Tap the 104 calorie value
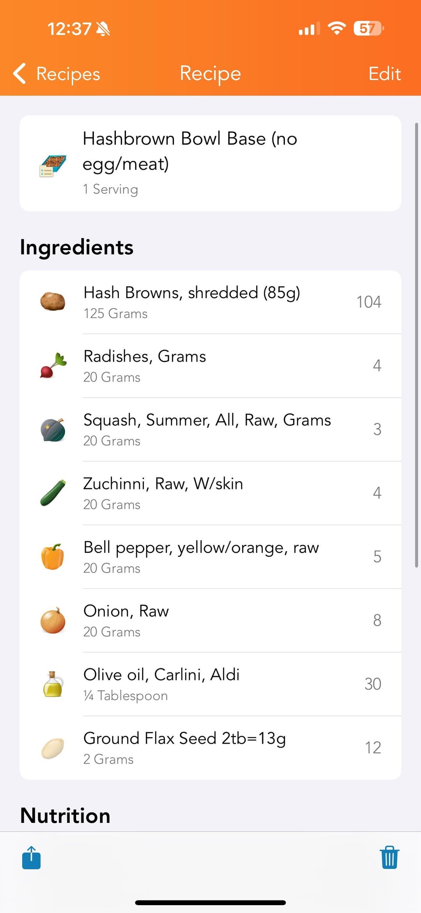Screen dimensions: 421x913 368,302
